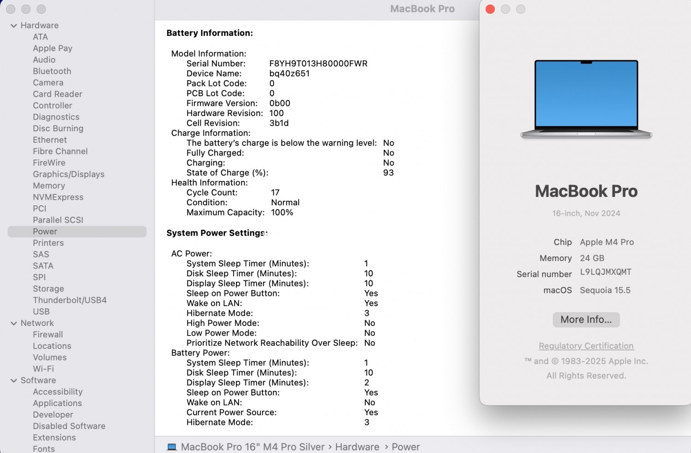The width and height of the screenshot is (691, 453).
Task: Select Camera in the sidebar
Action: click(48, 83)
